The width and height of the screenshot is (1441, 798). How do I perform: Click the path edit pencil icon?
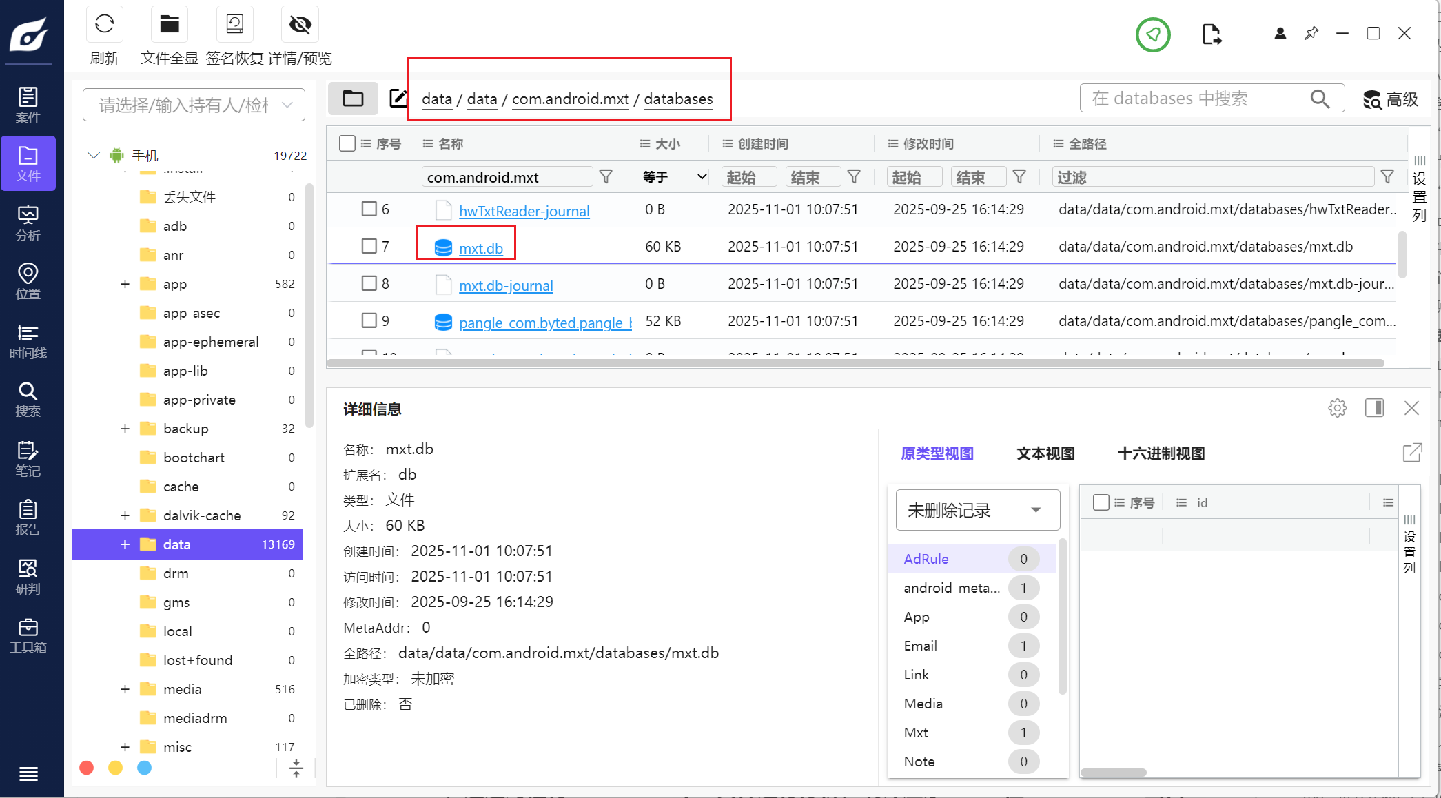(398, 98)
